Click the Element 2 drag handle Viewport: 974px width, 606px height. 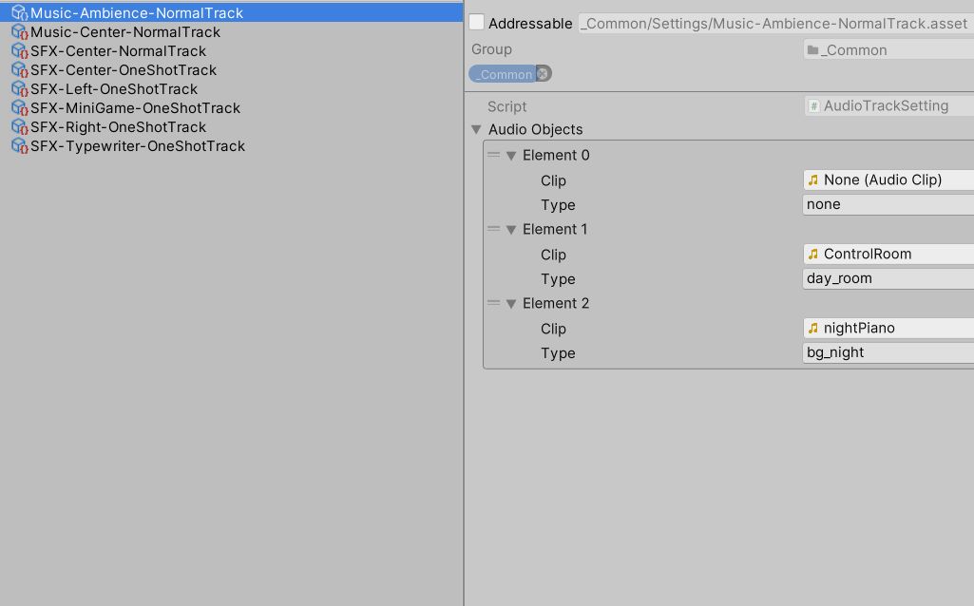pyautogui.click(x=493, y=303)
